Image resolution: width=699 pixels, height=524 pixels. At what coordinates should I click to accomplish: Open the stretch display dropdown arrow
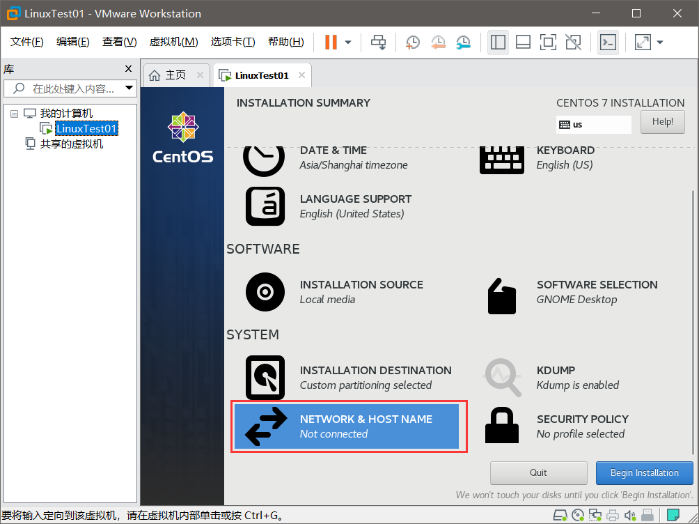[x=660, y=43]
